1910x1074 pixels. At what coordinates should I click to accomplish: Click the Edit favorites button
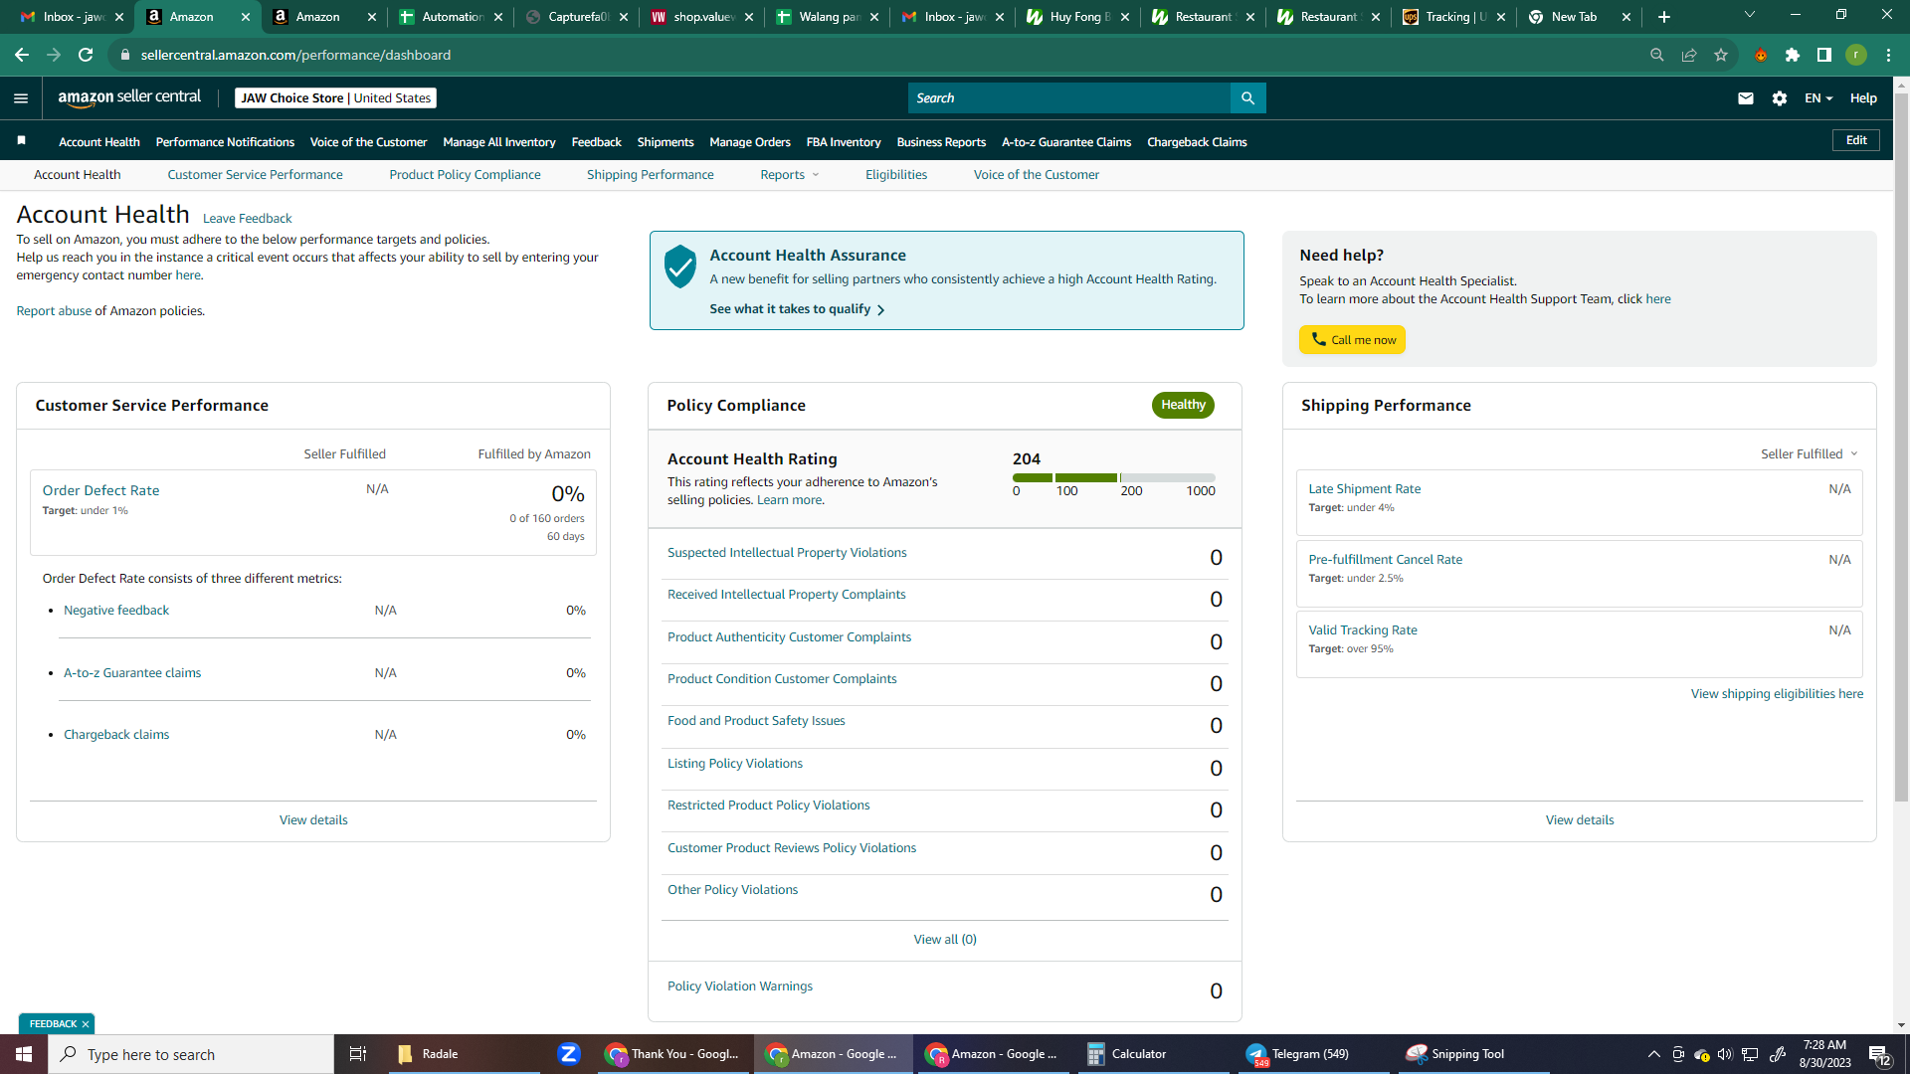click(1856, 140)
